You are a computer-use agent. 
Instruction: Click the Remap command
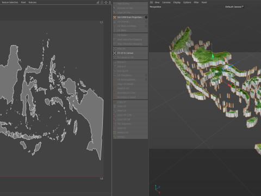(x=130, y=137)
